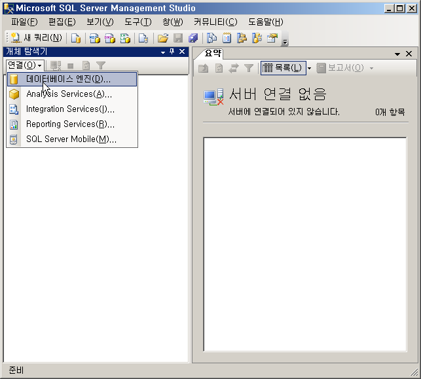Select SQL Server Mobile(M)... menu entry
This screenshot has width=421, height=379.
[72, 139]
